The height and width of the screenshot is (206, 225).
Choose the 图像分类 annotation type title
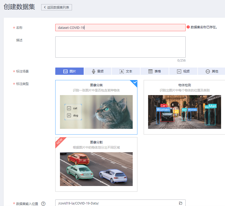pos(96,85)
